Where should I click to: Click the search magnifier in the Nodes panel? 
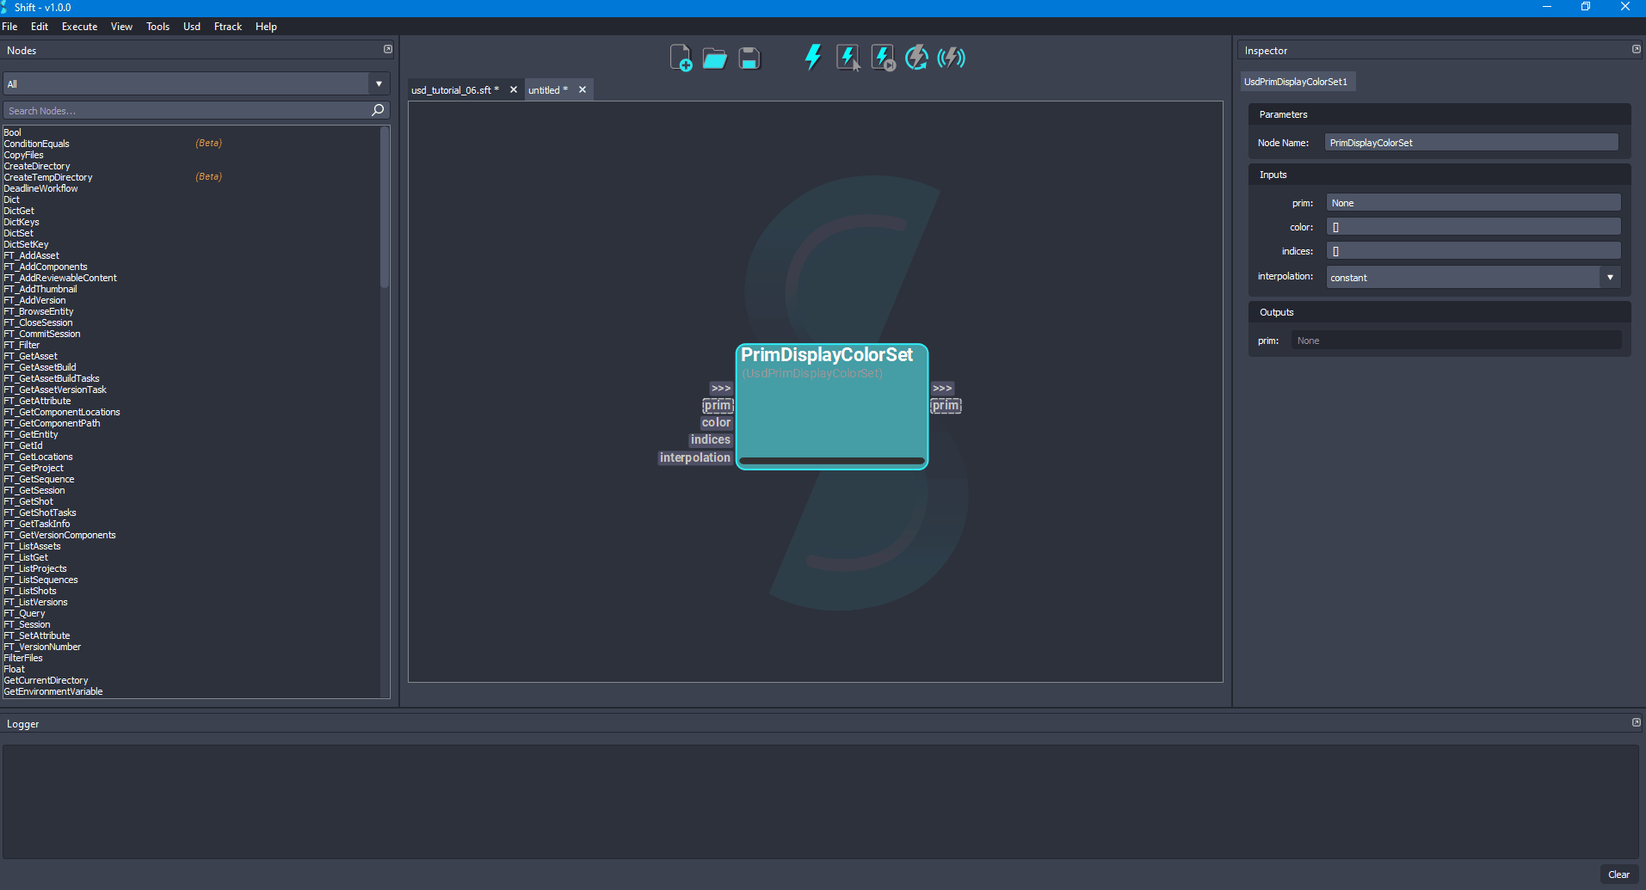click(x=377, y=110)
